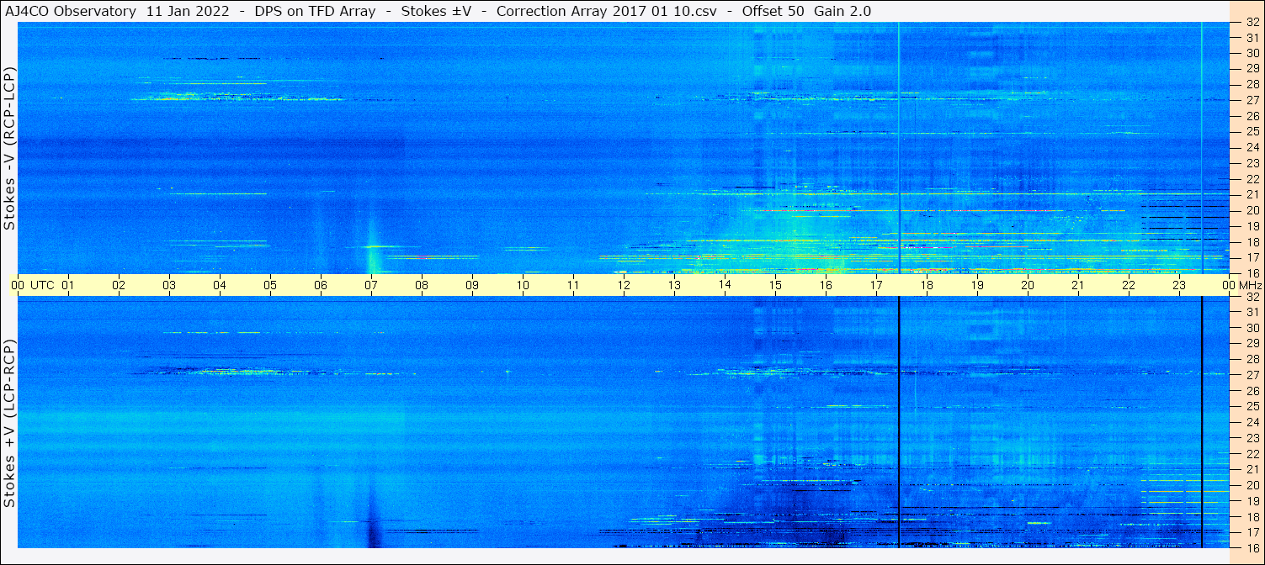The height and width of the screenshot is (565, 1265).
Task: Click the AJ4CO Observatory title text
Action: click(x=70, y=11)
